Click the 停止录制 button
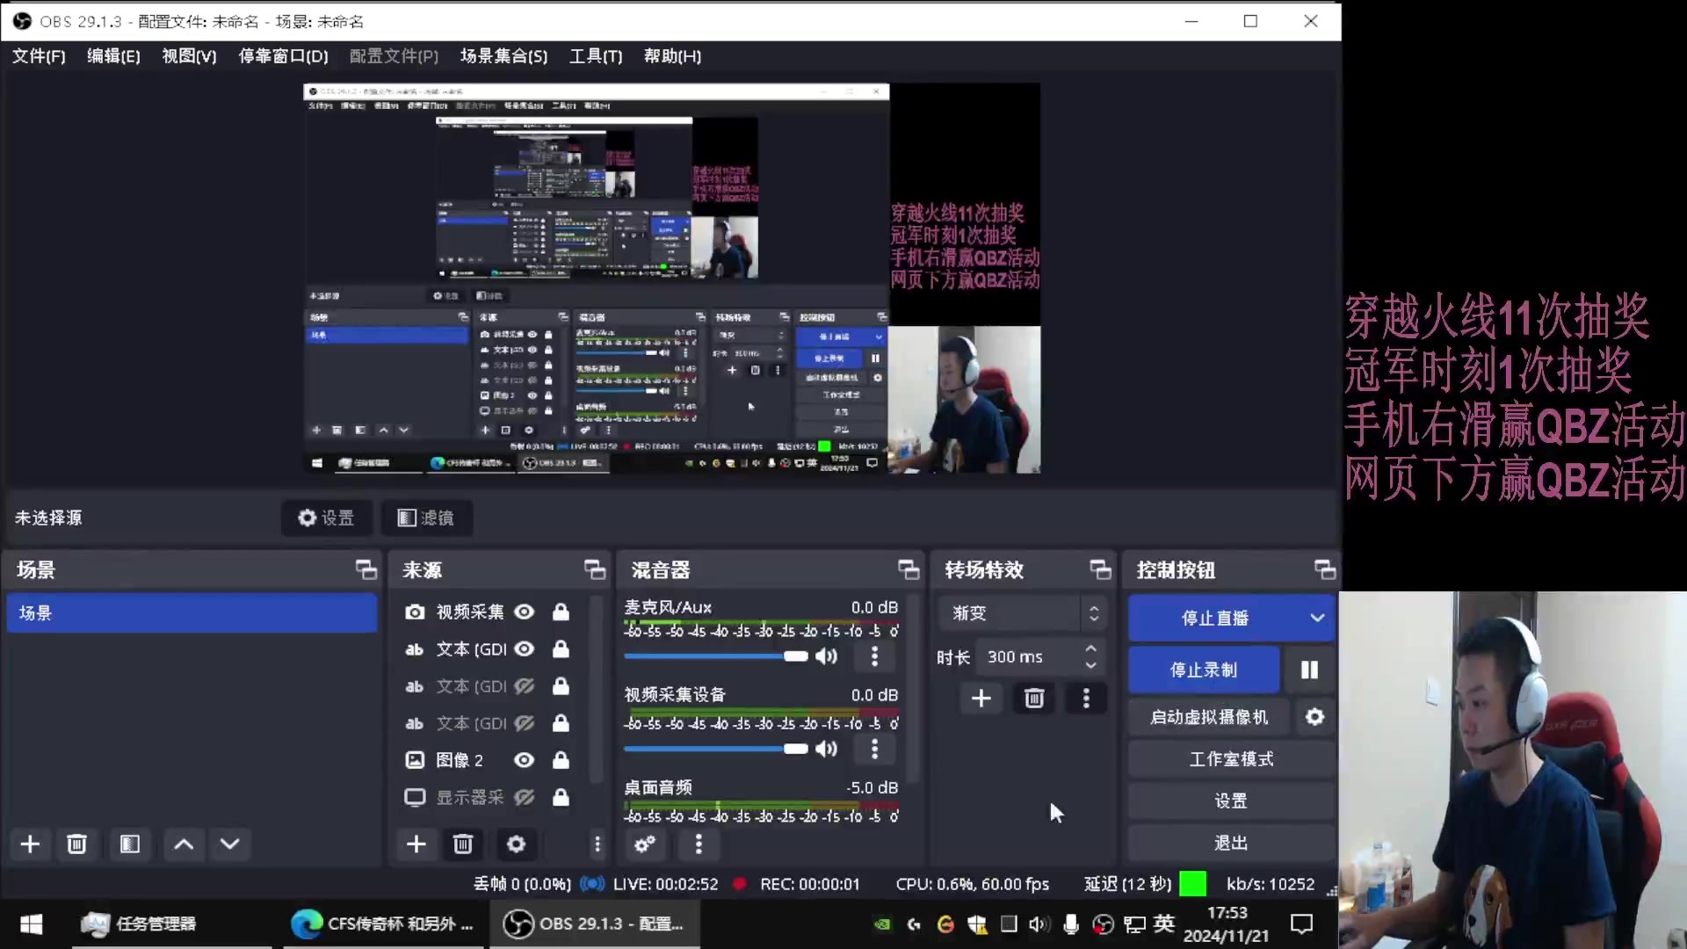The width and height of the screenshot is (1687, 949). pos(1203,670)
